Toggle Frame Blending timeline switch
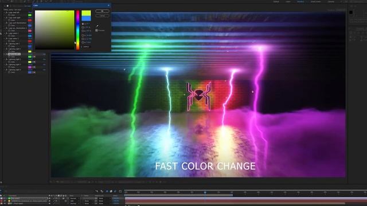367x206 pixels. [111, 191]
